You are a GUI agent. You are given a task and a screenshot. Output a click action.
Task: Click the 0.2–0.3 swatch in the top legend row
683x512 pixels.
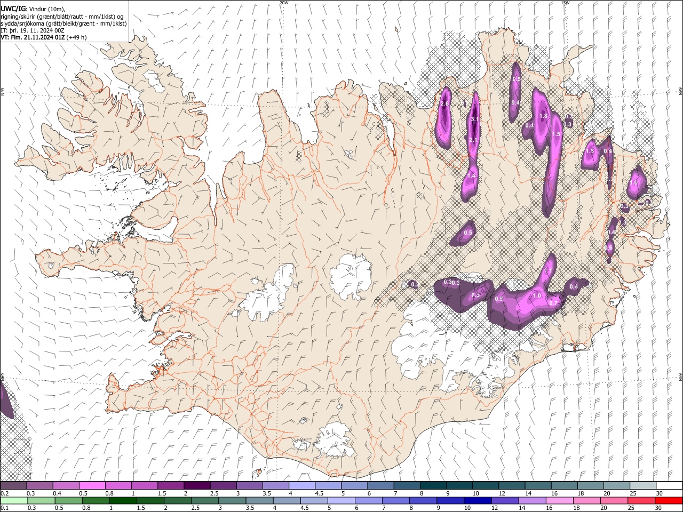[x=14, y=485]
